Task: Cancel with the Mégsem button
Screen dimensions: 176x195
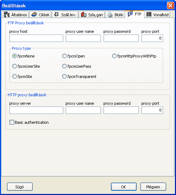Action: (x=153, y=187)
